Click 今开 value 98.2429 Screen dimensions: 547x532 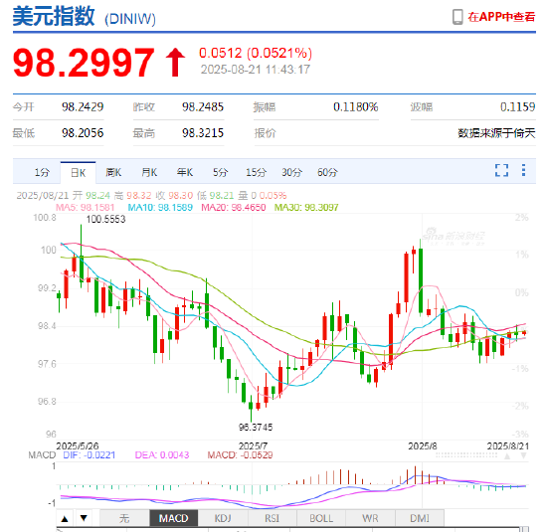pyautogui.click(x=83, y=106)
